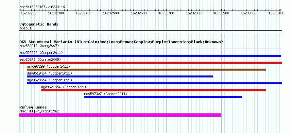
Task: Select the brown nsv597299 complex bar
Action: coord(146,70)
